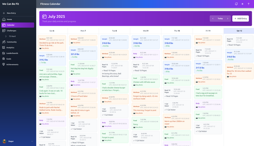The height and width of the screenshot is (146, 254).
Task: Select the Sun 6 day header
Action: [52, 31]
